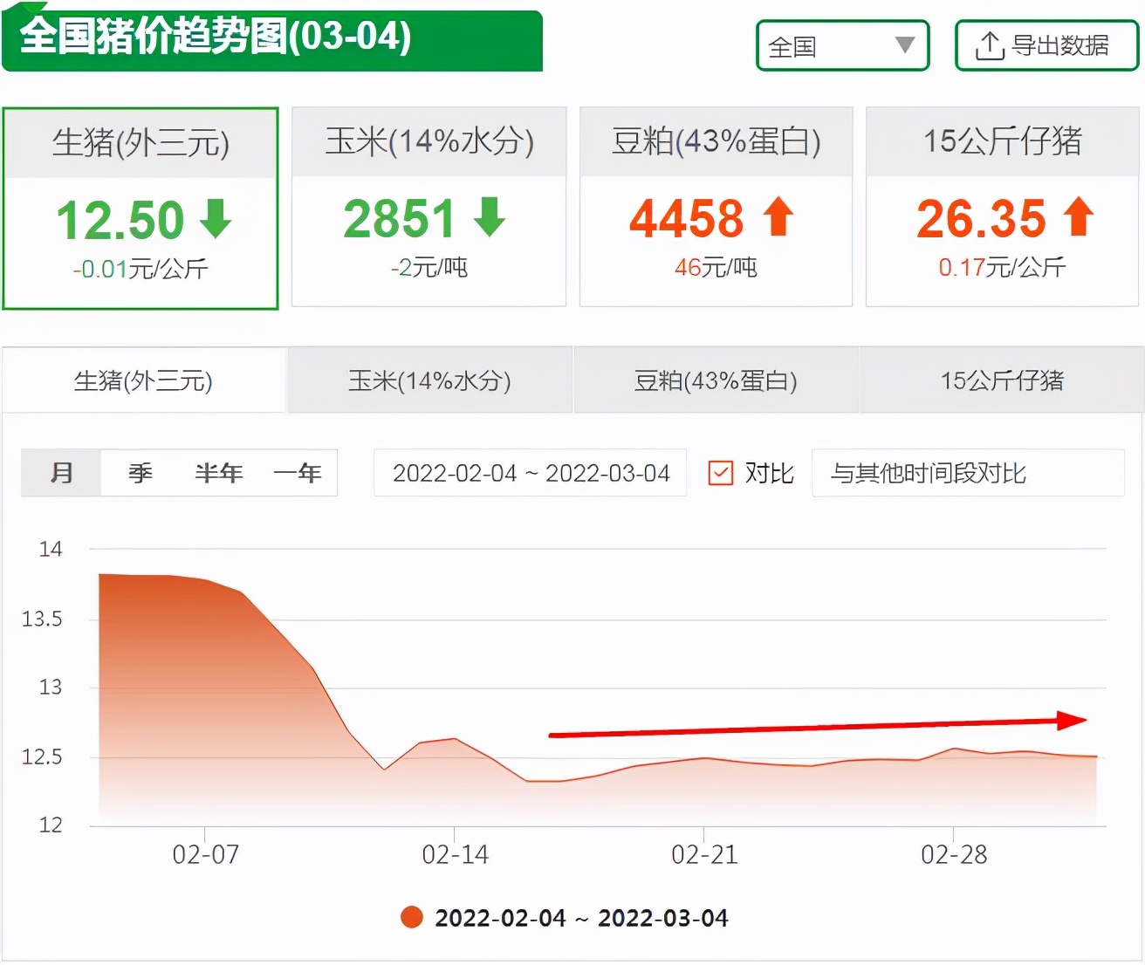Select the 玉米(14%水分) price card
Screen dimensions: 1145x965
coord(429,207)
